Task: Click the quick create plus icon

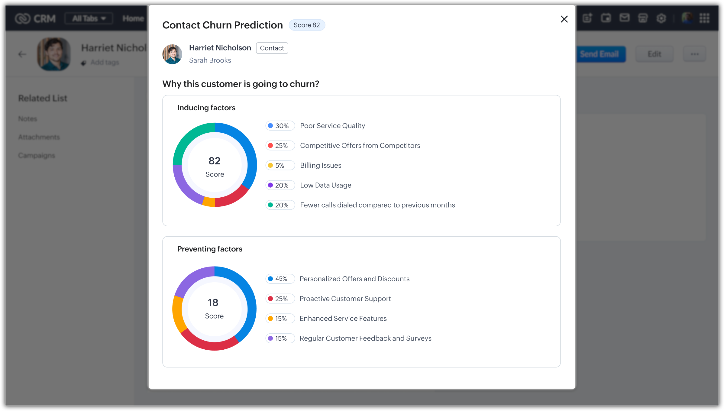Action: [587, 18]
